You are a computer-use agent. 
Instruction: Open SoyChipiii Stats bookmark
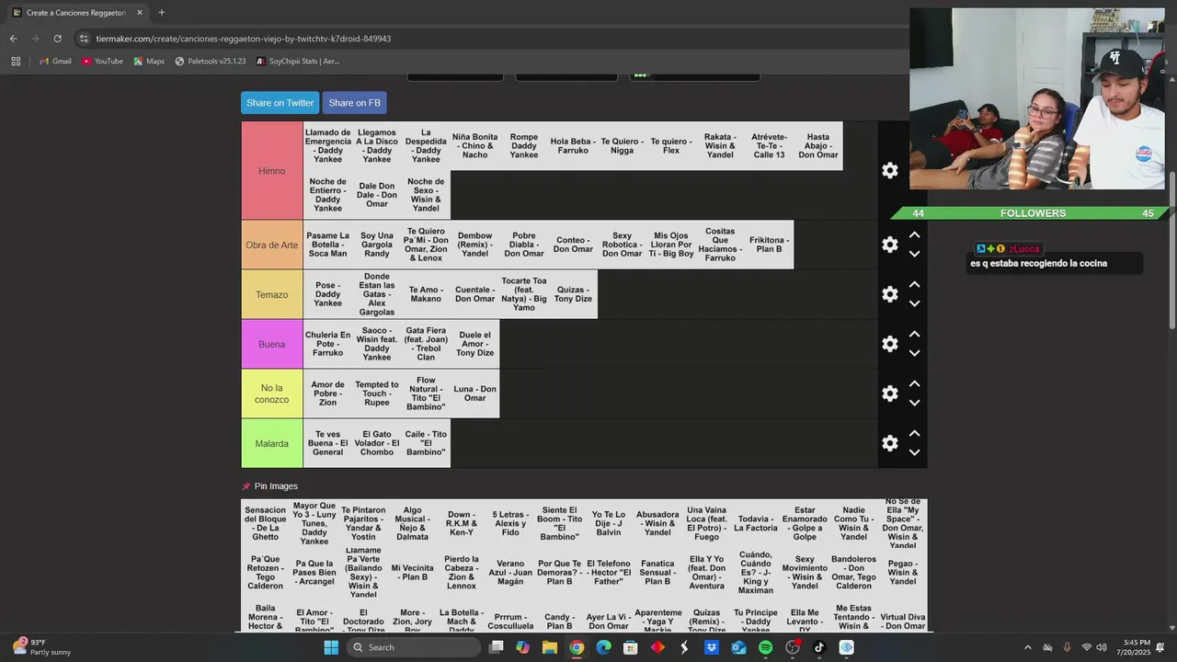pyautogui.click(x=298, y=62)
